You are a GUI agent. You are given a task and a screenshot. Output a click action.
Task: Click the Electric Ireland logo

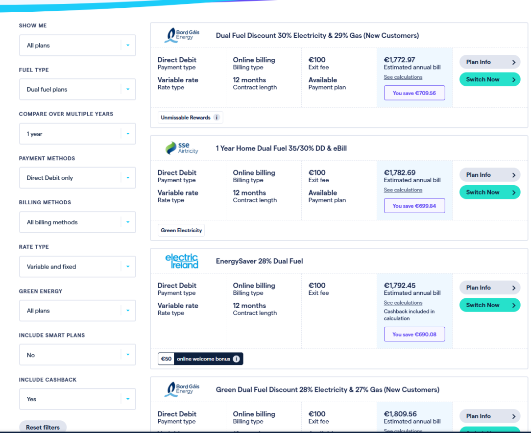[x=182, y=261]
